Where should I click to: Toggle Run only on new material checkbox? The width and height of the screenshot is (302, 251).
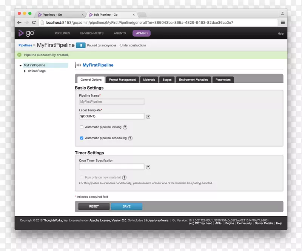(x=82, y=177)
